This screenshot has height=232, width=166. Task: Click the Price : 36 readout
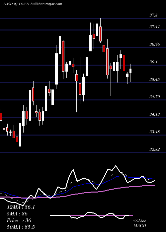pos(19,220)
